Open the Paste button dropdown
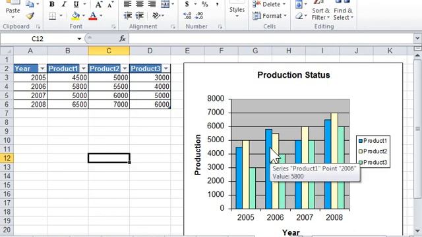Screen dimensions: 422x237 pyautogui.click(x=13, y=17)
